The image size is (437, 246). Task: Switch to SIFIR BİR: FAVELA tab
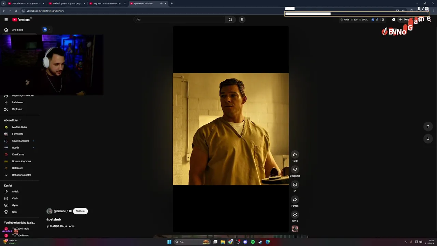(26, 3)
